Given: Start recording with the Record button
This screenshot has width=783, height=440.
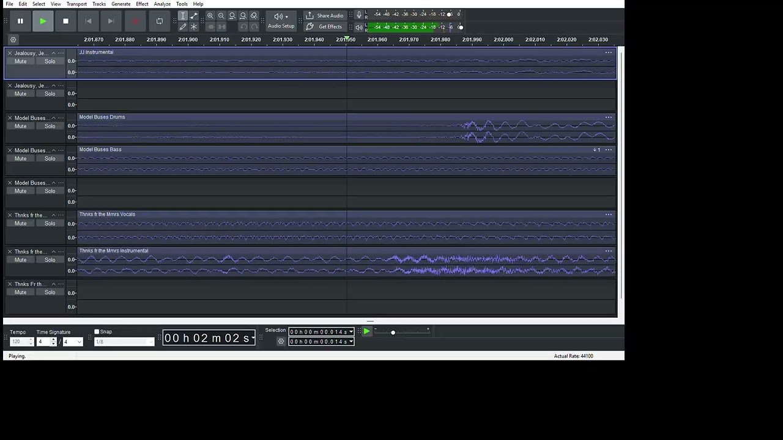Looking at the screenshot, I should (x=135, y=21).
